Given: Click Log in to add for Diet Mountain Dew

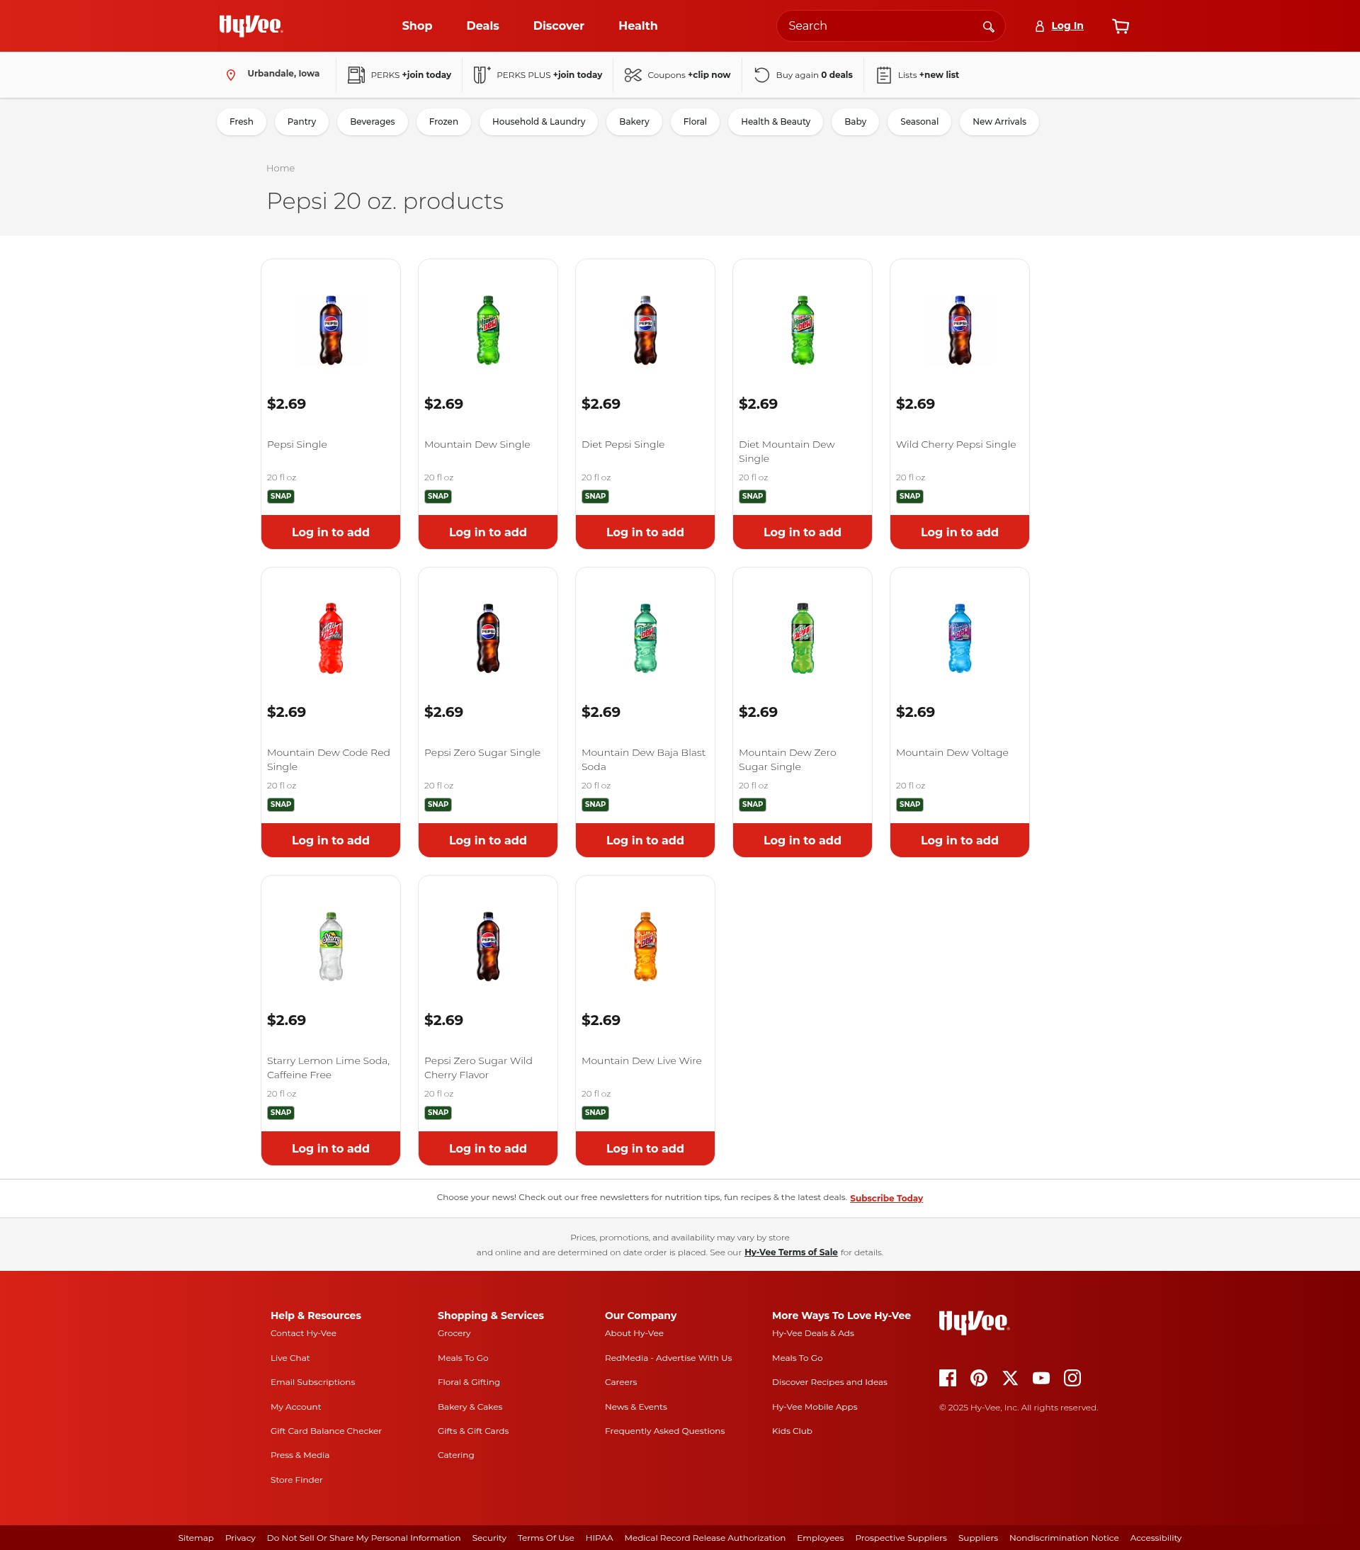Looking at the screenshot, I should 802,531.
